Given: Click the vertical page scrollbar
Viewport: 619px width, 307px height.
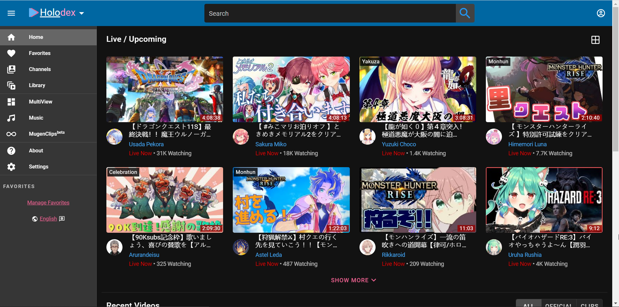Looking at the screenshot, I should tap(615, 79).
